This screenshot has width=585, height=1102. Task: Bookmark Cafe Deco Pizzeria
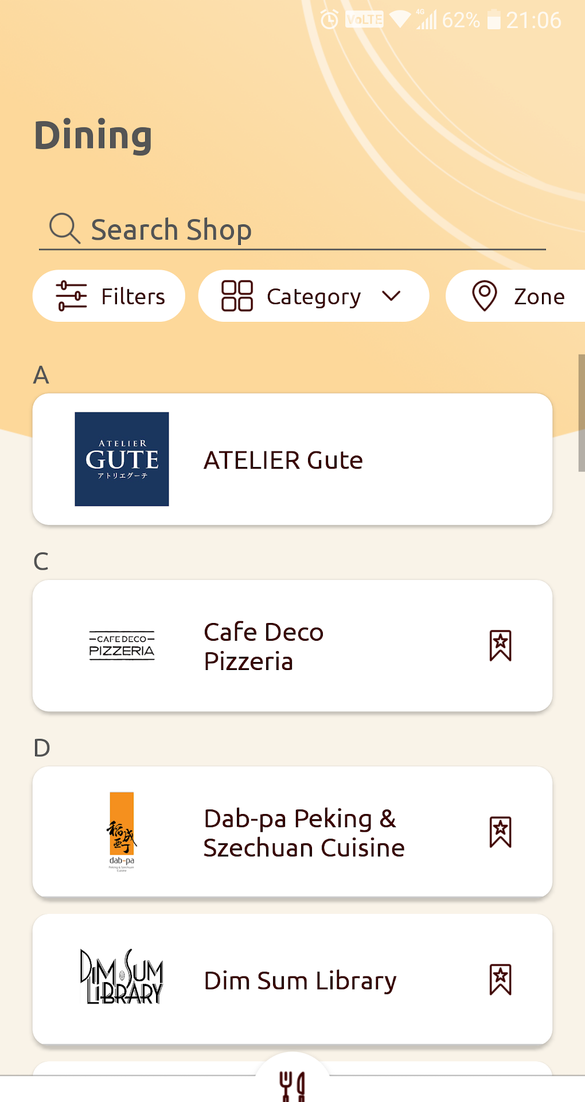500,646
